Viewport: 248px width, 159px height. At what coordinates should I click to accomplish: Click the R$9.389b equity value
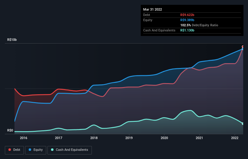187,20
